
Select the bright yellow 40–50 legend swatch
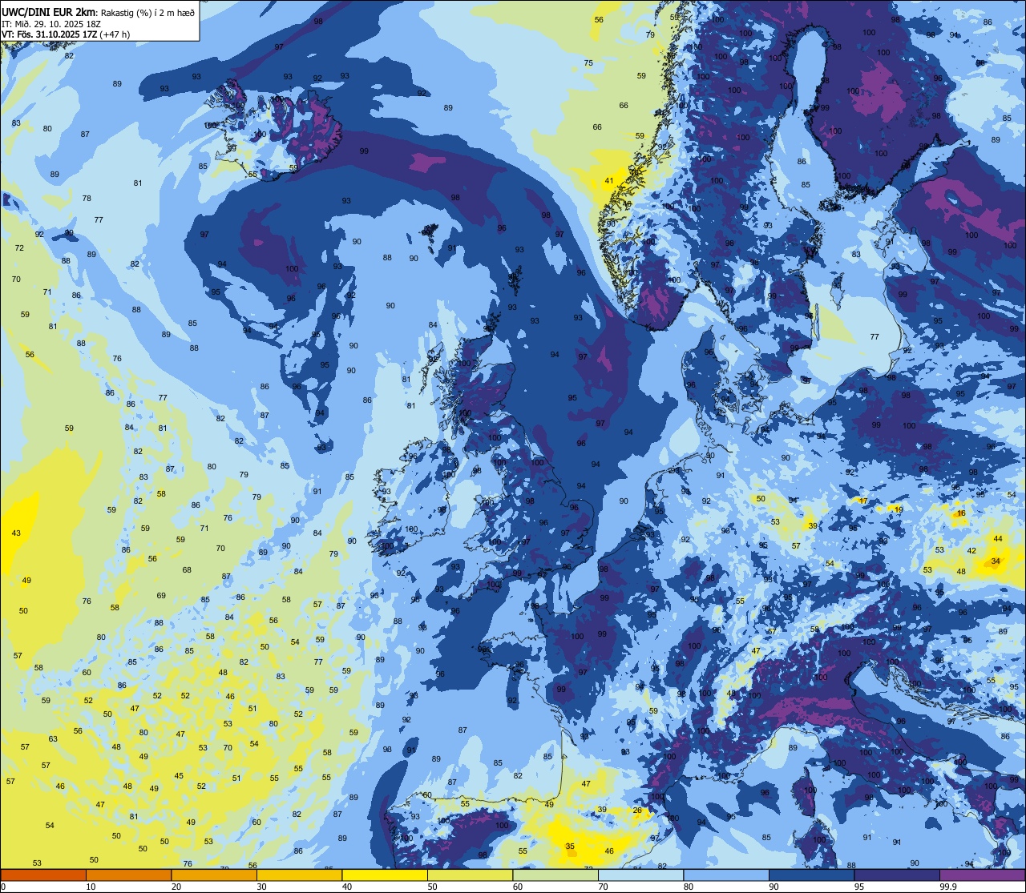[x=384, y=875]
